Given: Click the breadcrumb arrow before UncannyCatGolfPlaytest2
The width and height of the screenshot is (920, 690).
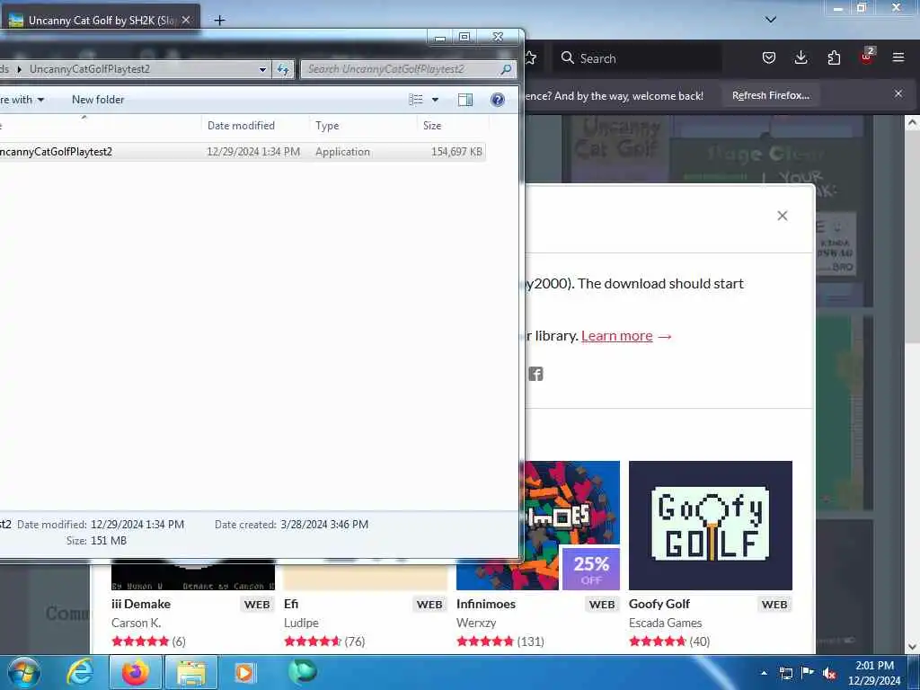Looking at the screenshot, I should [20, 69].
